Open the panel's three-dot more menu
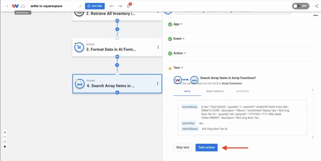 [315, 16]
